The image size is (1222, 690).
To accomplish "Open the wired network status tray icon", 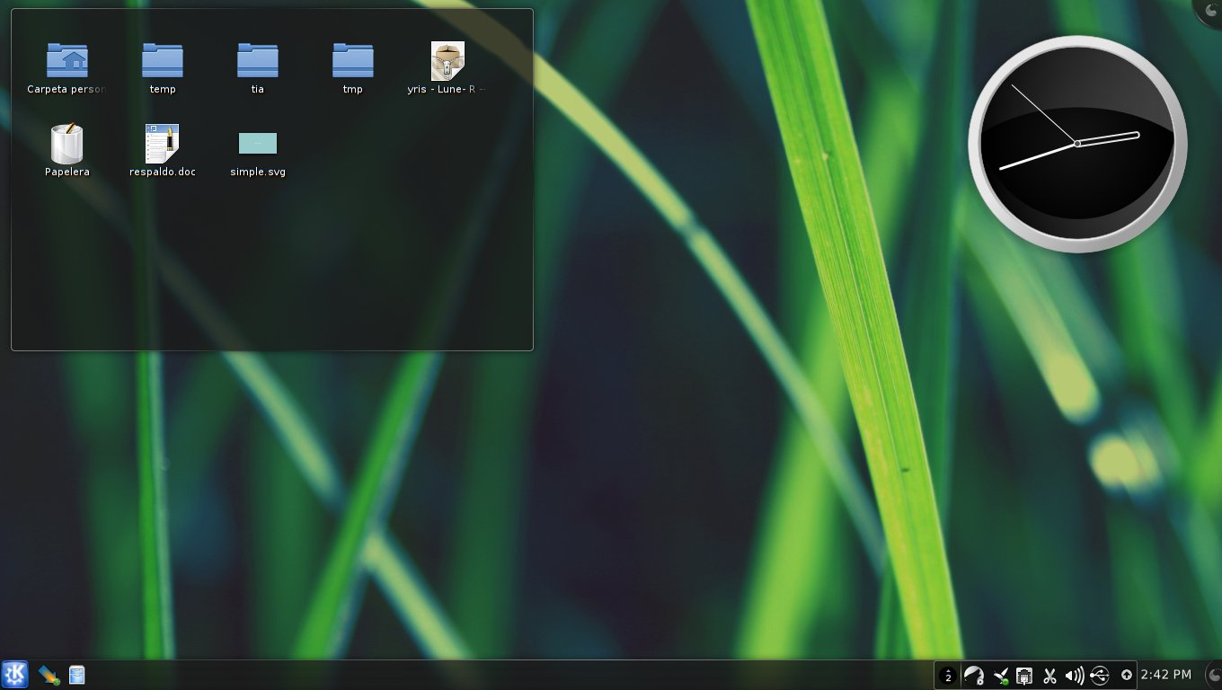I will pos(1024,676).
